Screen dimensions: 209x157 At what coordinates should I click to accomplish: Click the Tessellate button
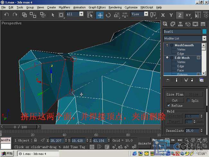pos(175,131)
